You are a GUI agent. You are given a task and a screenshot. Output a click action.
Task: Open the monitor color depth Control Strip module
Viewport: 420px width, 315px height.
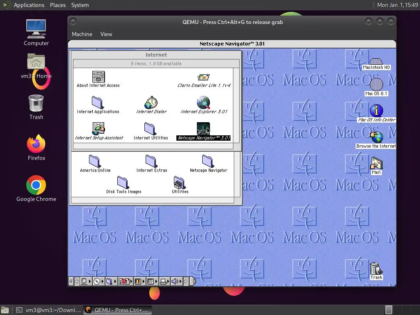click(139, 281)
